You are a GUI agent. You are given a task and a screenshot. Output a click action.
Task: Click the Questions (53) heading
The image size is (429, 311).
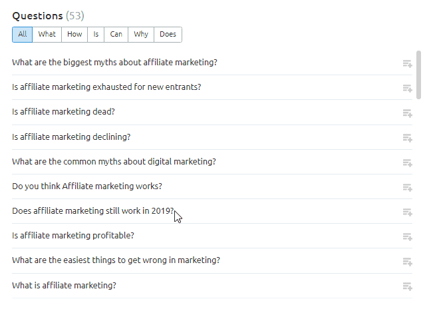(x=48, y=16)
